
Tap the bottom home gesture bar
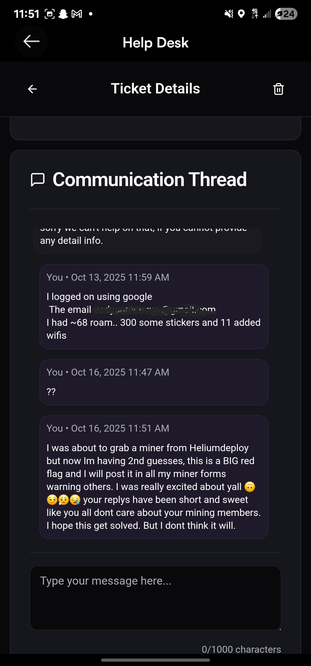tap(155, 660)
